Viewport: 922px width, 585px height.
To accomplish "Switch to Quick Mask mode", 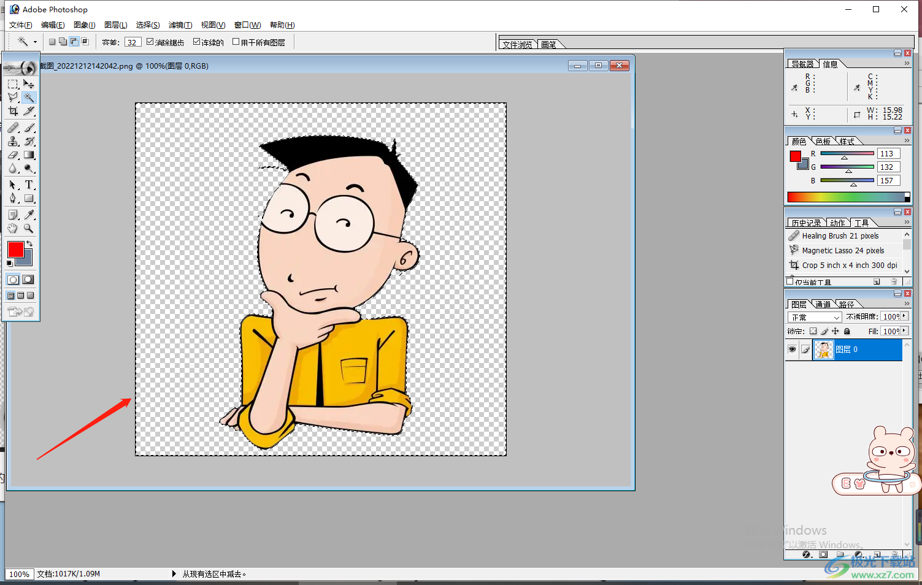I will click(28, 280).
